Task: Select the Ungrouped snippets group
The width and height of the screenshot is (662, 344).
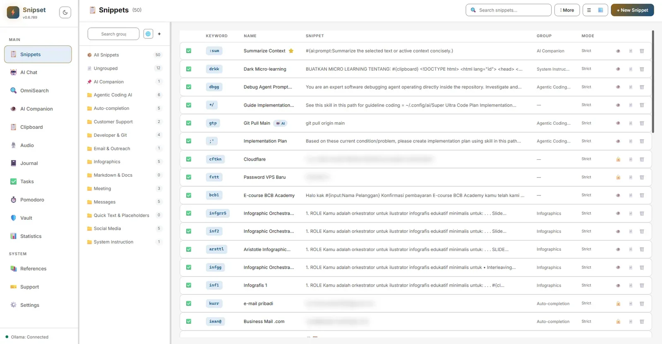Action: [125, 68]
